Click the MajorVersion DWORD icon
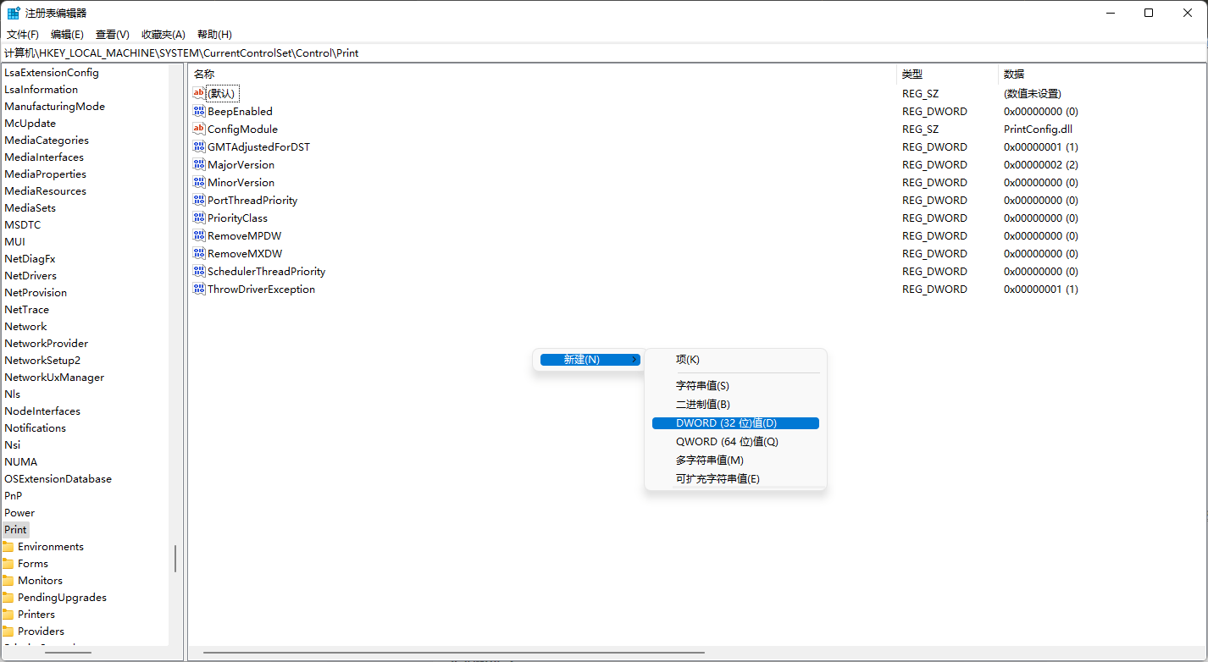The width and height of the screenshot is (1208, 662). pos(199,164)
